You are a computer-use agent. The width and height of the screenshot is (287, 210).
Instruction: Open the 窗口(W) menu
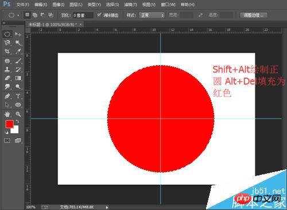coord(168,5)
